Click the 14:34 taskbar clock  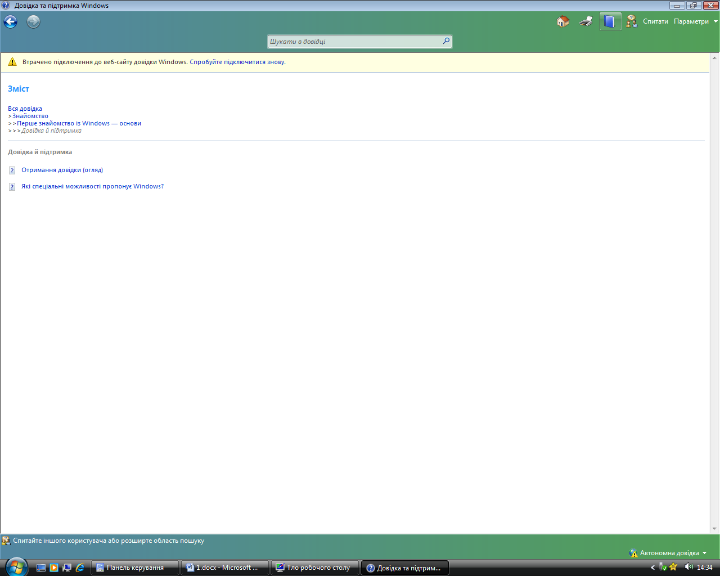(x=705, y=568)
